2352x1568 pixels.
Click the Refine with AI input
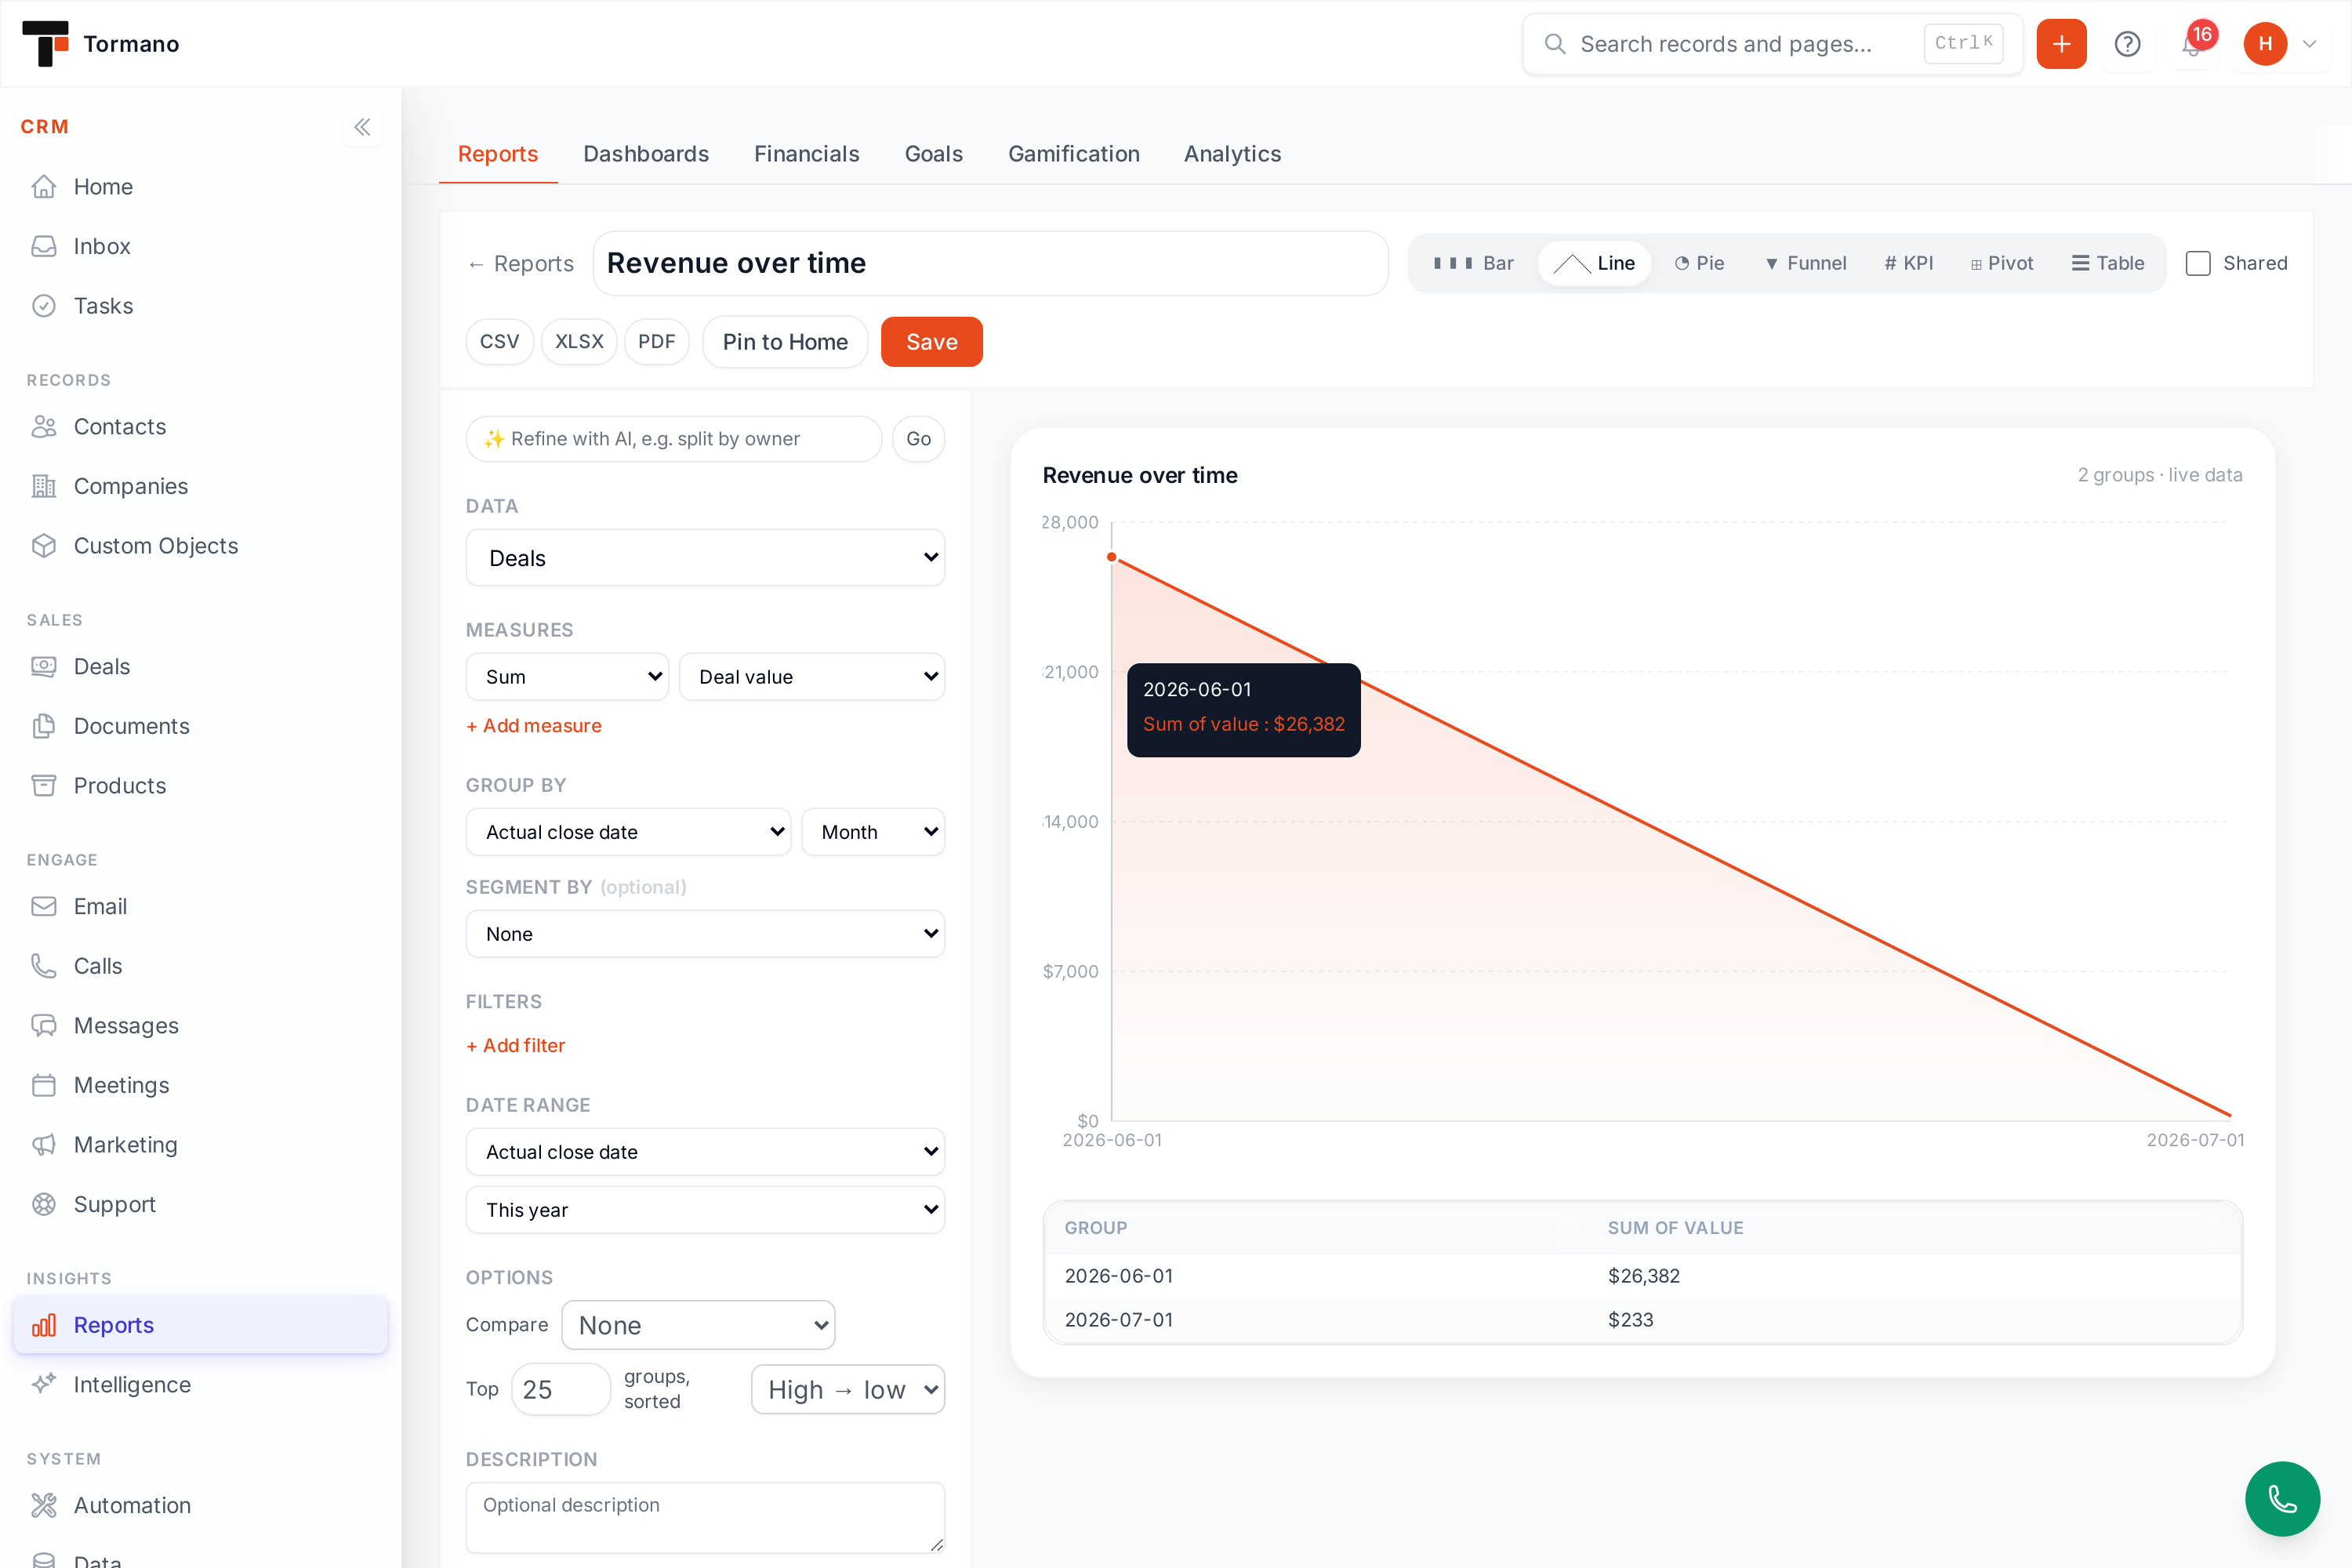[674, 439]
